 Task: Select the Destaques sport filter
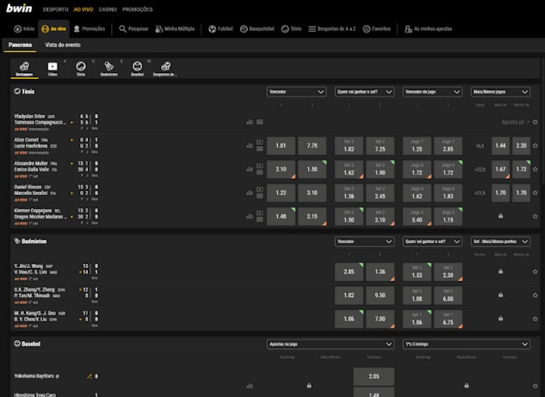(24, 69)
